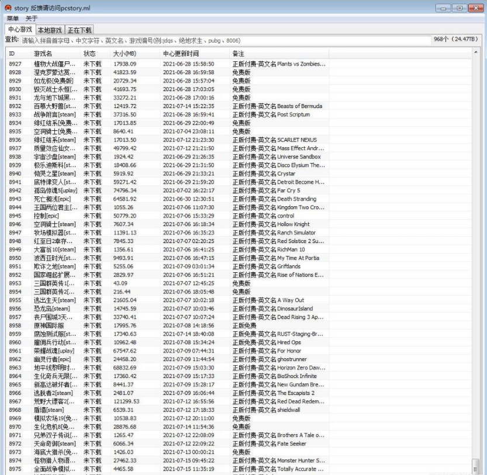
Task: Select row ID 8927
Action: [15, 64]
